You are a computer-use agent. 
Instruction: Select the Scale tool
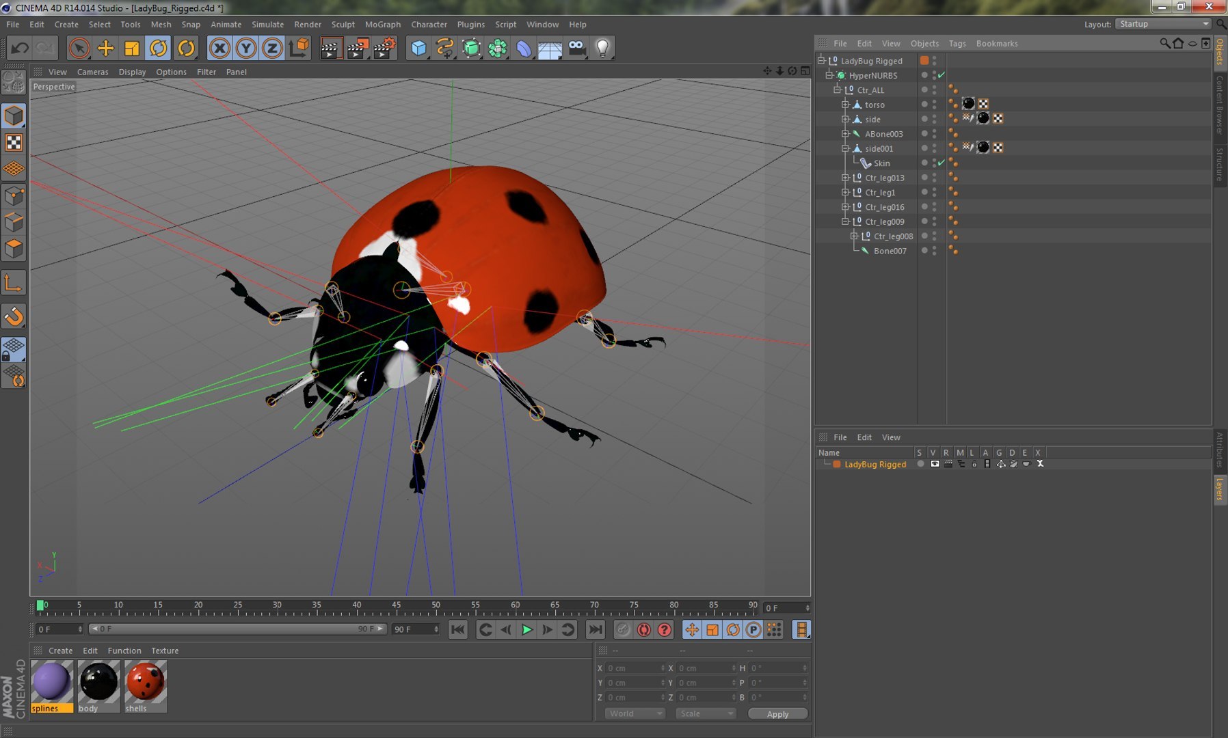point(132,48)
